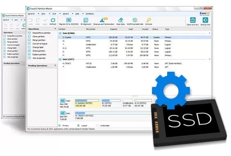The width and height of the screenshot is (231, 156).
Task: Click Clone partition in the back window
Action: [11, 39]
